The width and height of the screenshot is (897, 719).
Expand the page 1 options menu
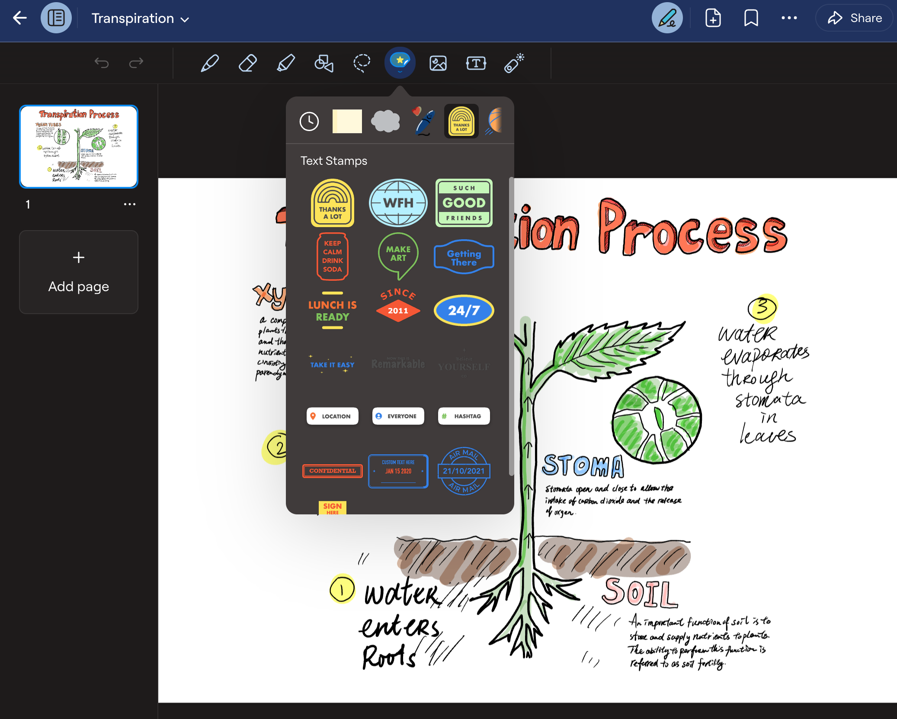[129, 204]
